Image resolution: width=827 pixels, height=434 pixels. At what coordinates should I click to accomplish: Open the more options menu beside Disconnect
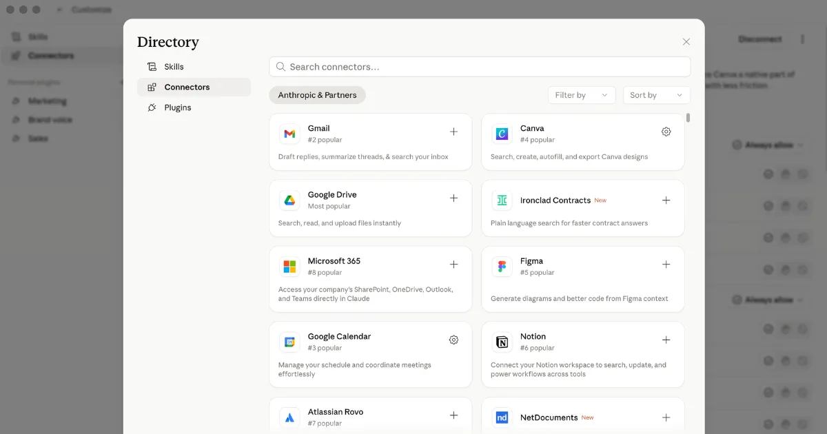pyautogui.click(x=802, y=39)
